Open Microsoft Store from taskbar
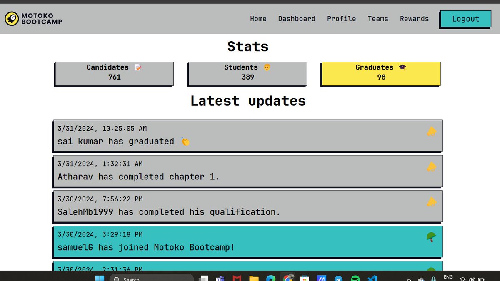 [x=305, y=279]
